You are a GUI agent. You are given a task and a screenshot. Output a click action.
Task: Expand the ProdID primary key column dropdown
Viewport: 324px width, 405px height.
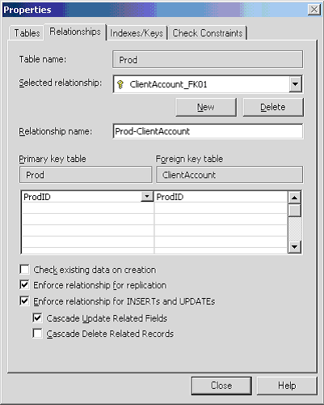pyautogui.click(x=147, y=197)
